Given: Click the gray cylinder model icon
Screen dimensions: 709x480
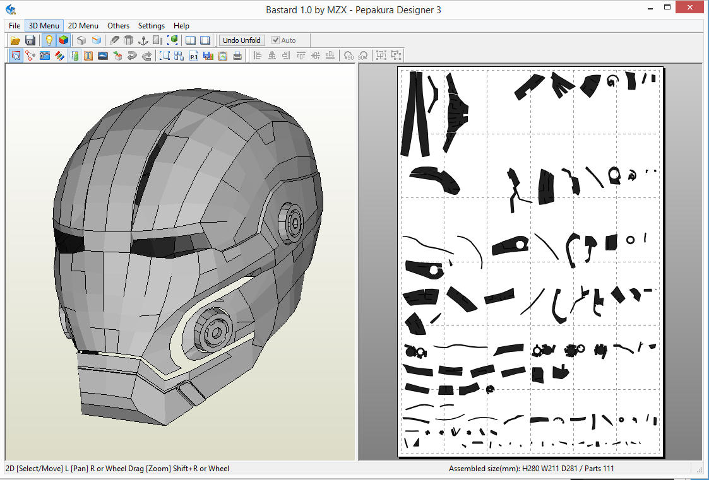Looking at the screenshot, I should click(129, 40).
